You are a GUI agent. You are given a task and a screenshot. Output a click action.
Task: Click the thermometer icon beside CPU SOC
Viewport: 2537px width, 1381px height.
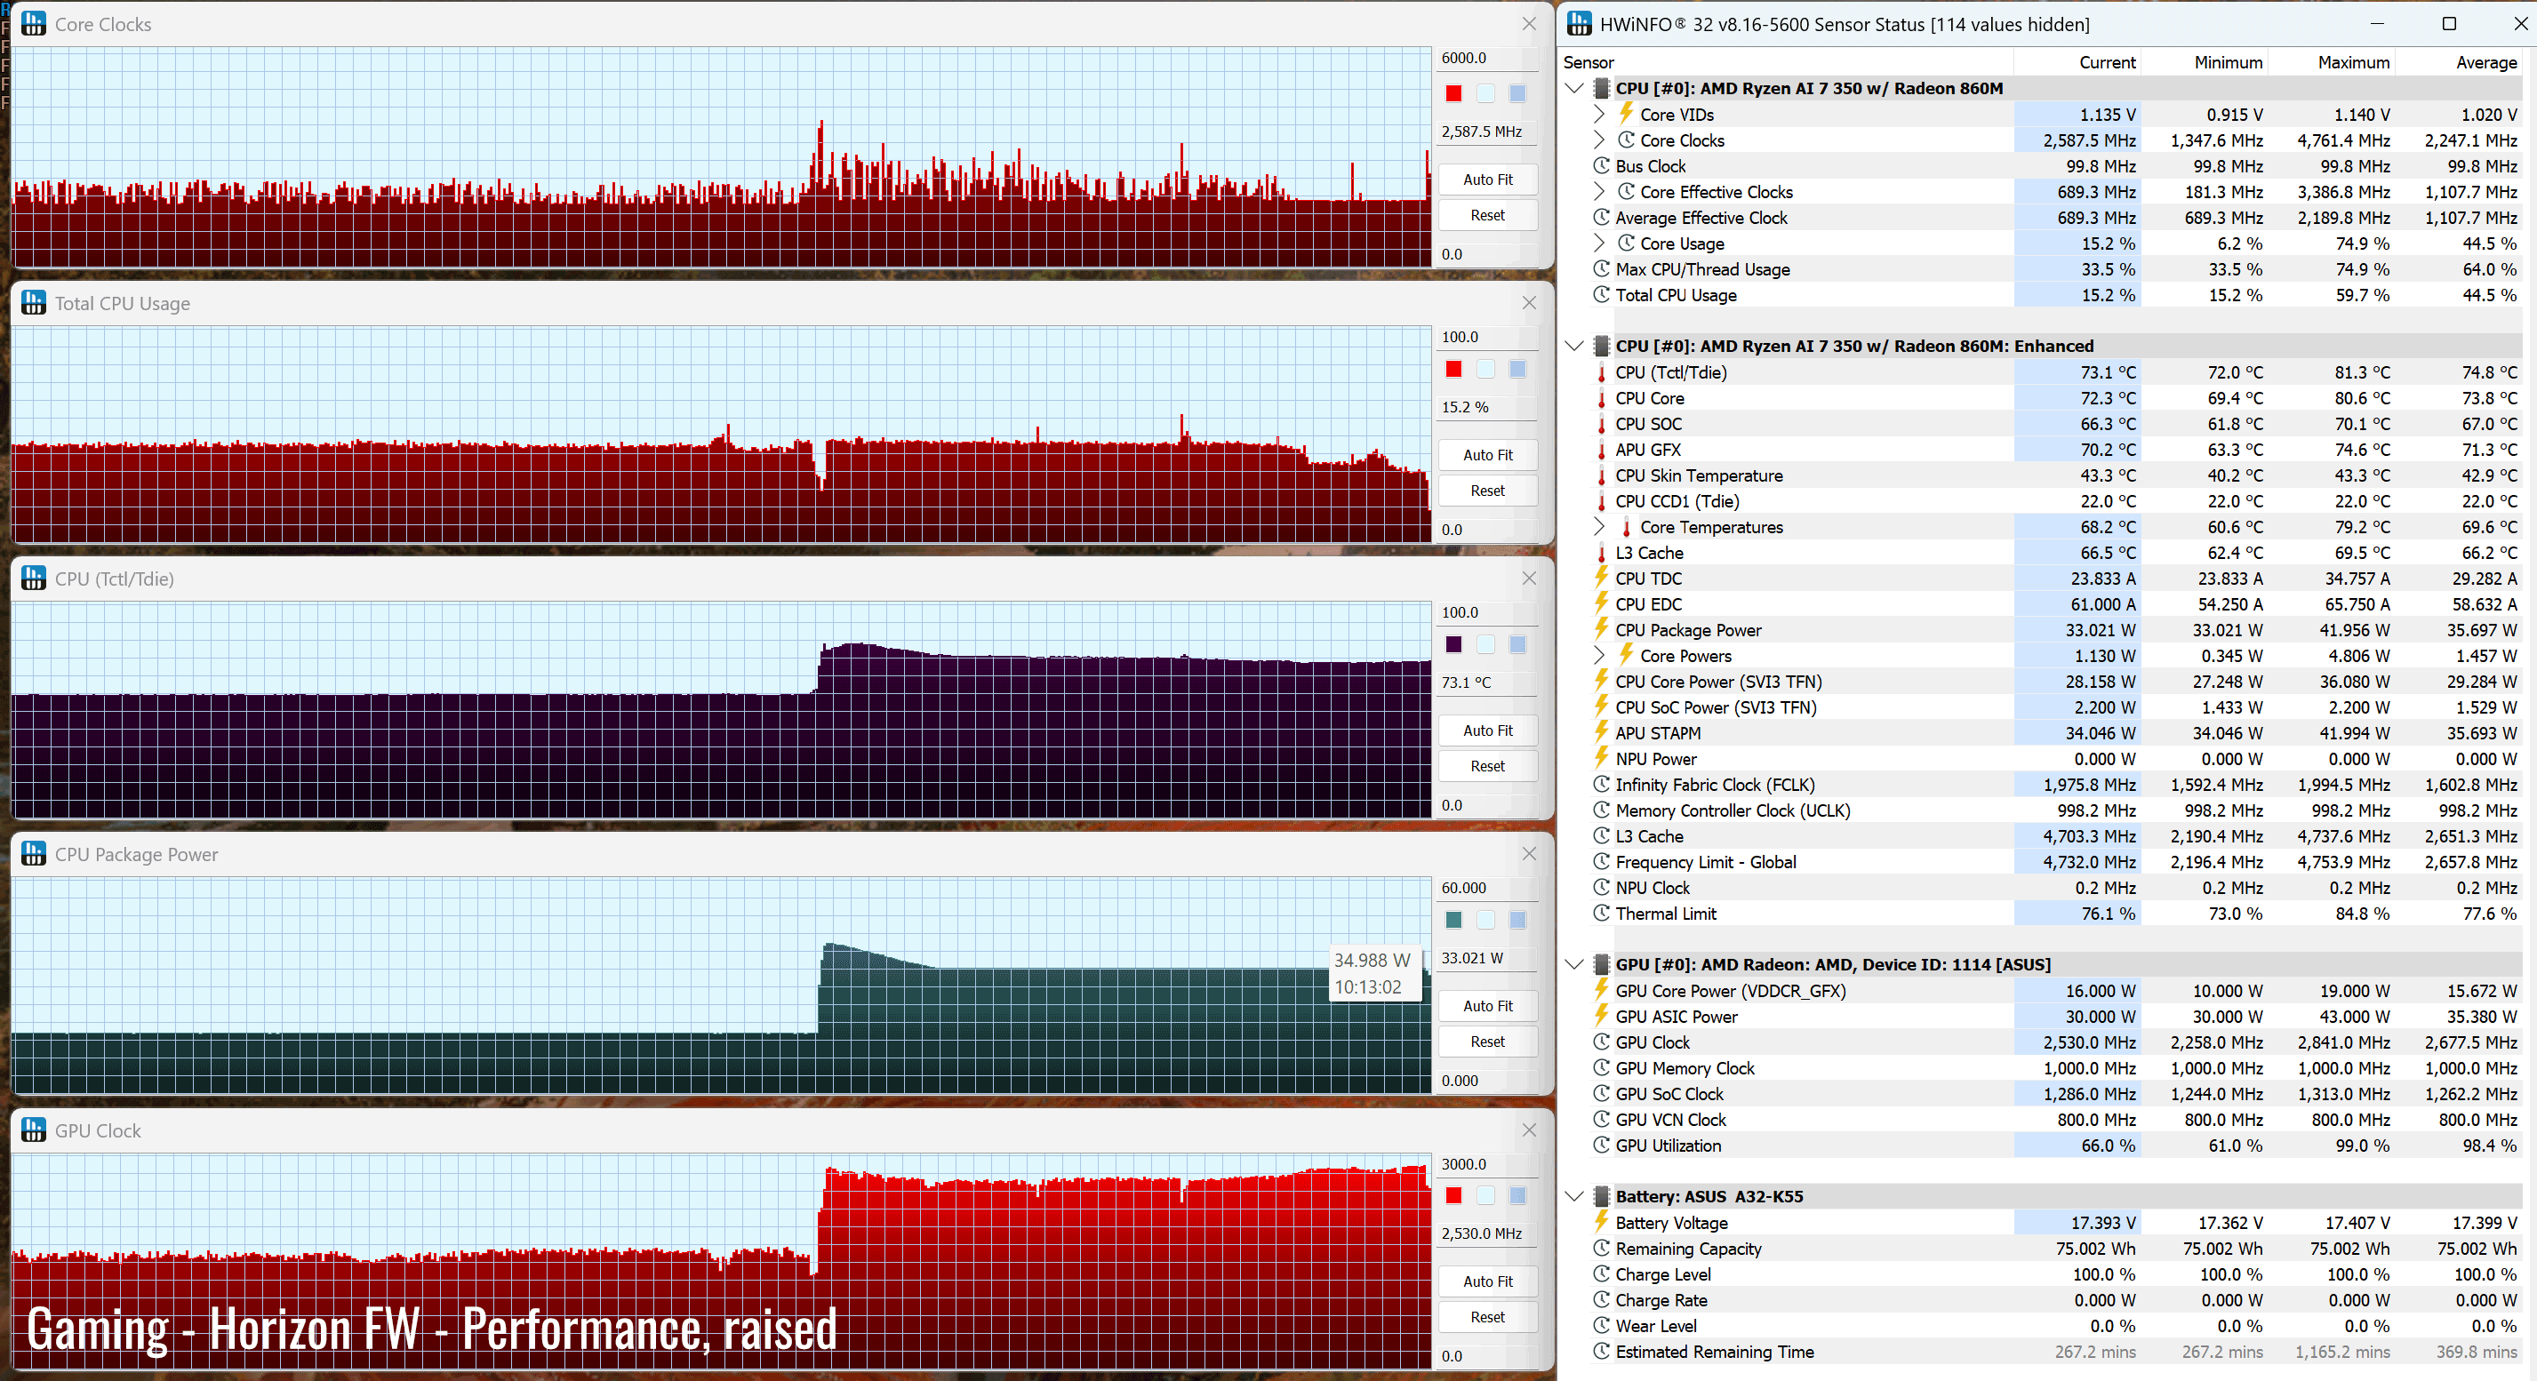click(1601, 424)
